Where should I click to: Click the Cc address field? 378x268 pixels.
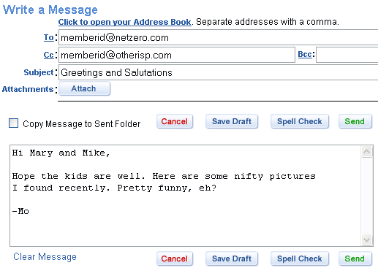(177, 55)
